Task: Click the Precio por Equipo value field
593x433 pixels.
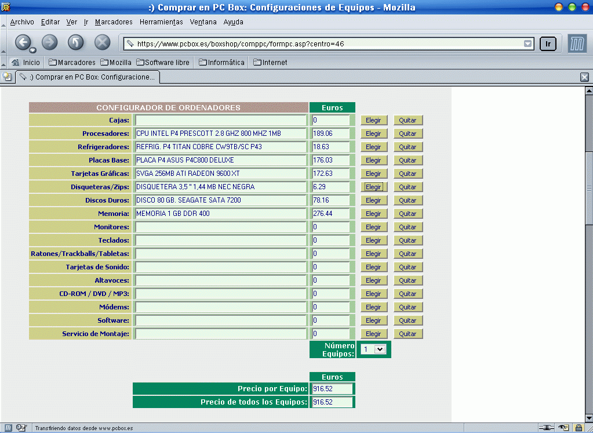Action: (332, 389)
